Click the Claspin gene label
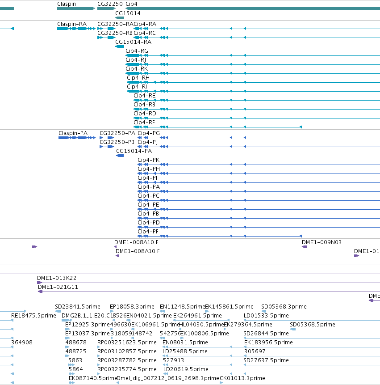The height and width of the screenshot is (385, 380). pos(67,4)
